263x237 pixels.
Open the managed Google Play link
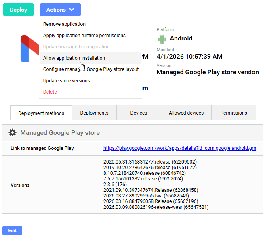click(x=180, y=148)
